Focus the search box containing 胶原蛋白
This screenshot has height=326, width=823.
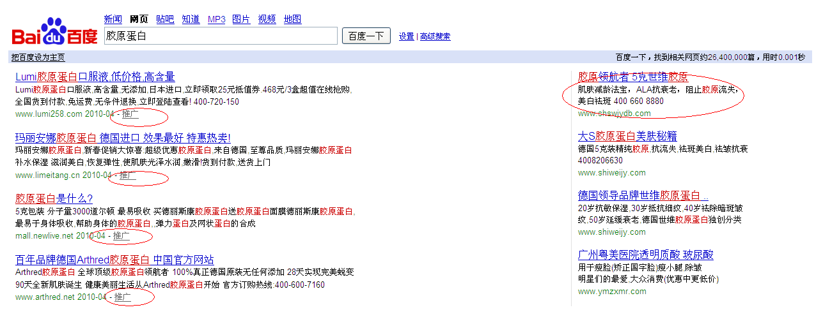tap(221, 36)
